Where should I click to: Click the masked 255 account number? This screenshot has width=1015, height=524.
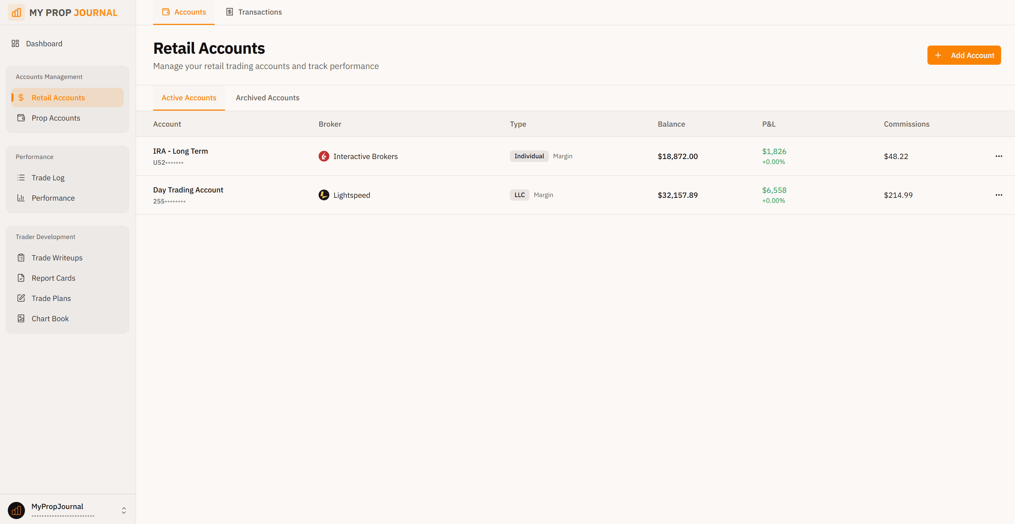pos(169,201)
